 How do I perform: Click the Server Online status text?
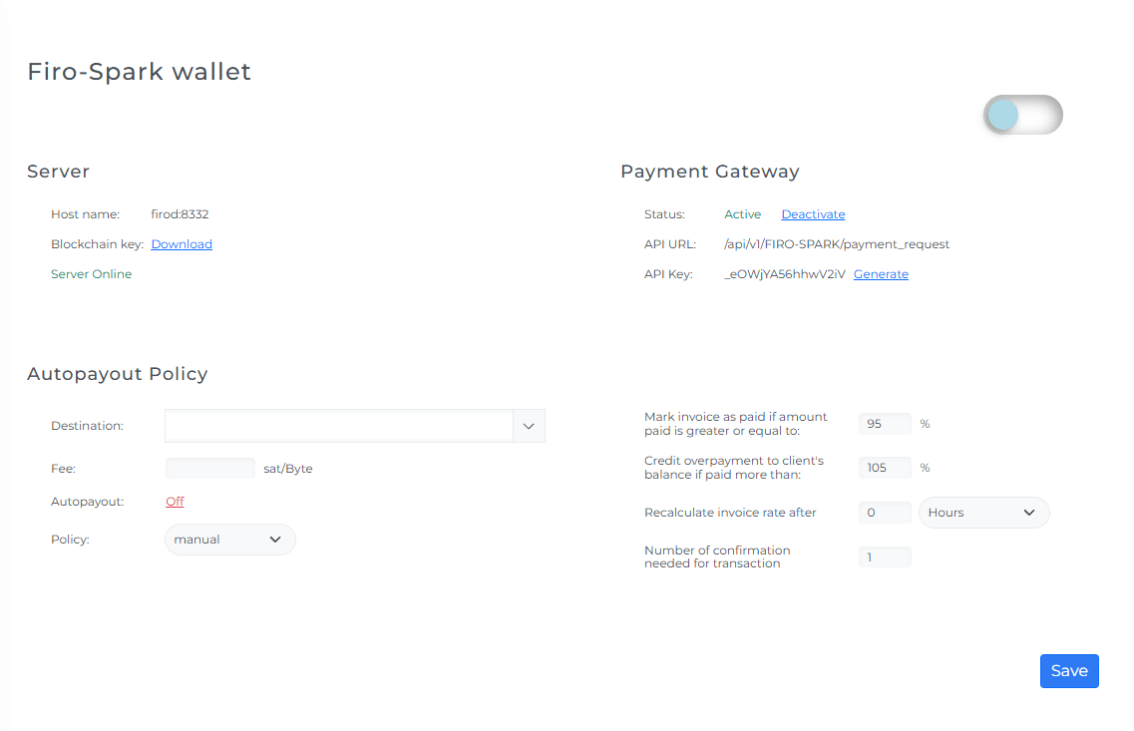(x=91, y=274)
